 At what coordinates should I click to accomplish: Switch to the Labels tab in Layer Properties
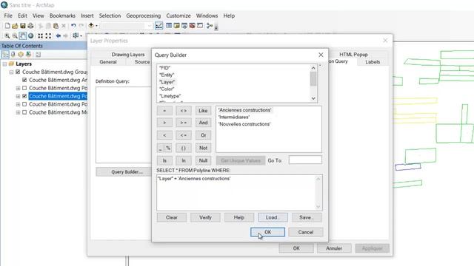tap(373, 62)
